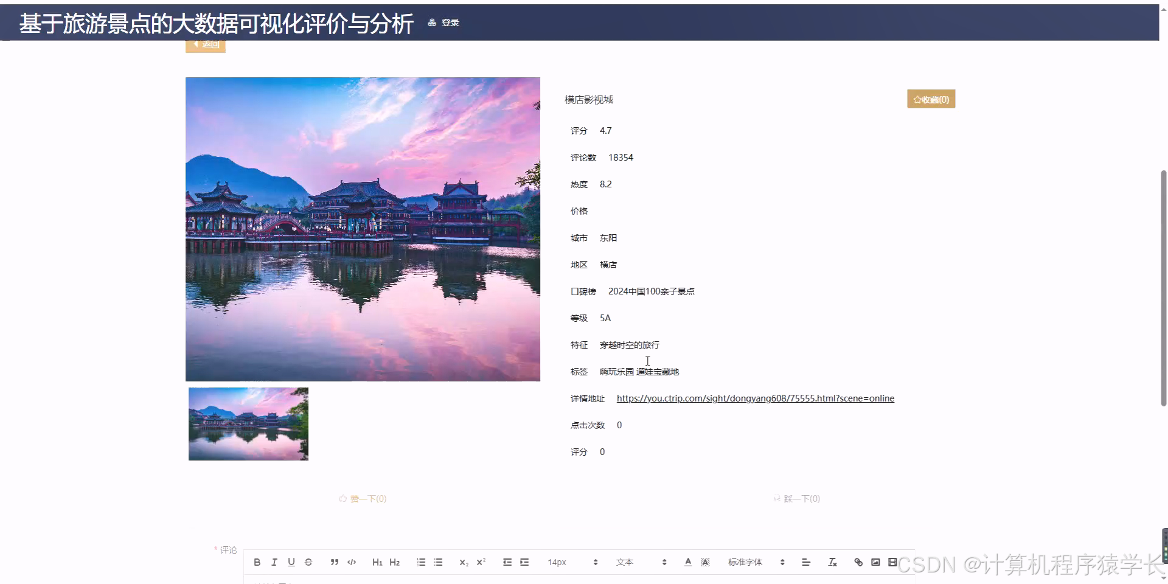Image resolution: width=1168 pixels, height=584 pixels.
Task: Insert a code block
Action: pyautogui.click(x=351, y=562)
